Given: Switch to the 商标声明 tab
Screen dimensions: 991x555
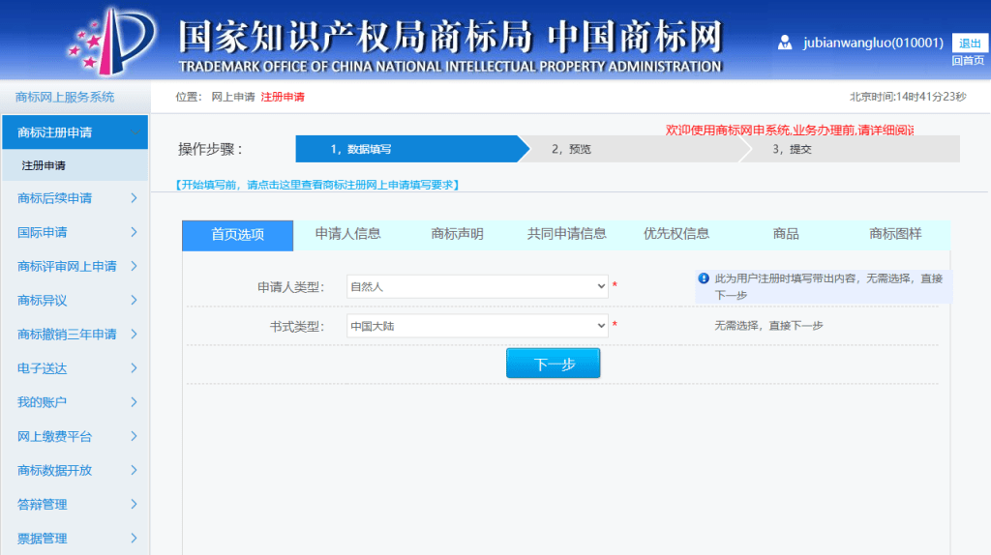Looking at the screenshot, I should coord(457,234).
